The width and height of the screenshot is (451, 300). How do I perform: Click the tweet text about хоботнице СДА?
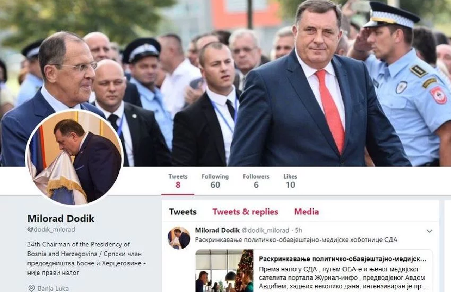[x=296, y=240]
